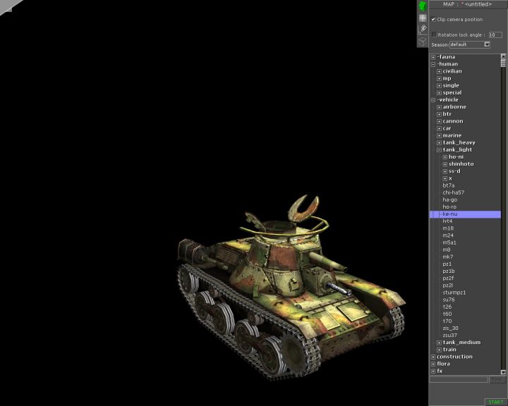Viewport: 508px width, 406px height.
Task: Click the rotation lock angle value field
Action: tap(495, 34)
